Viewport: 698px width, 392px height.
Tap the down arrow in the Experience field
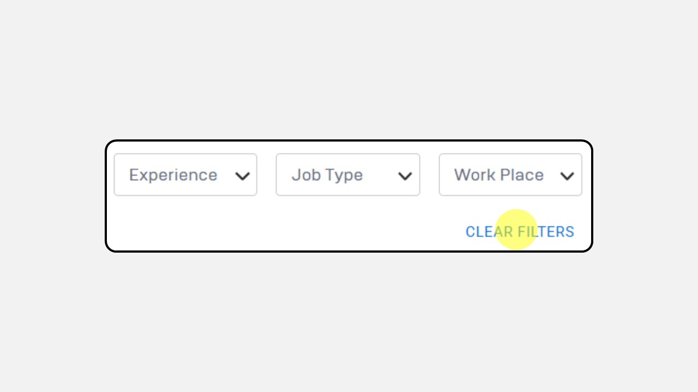(242, 176)
